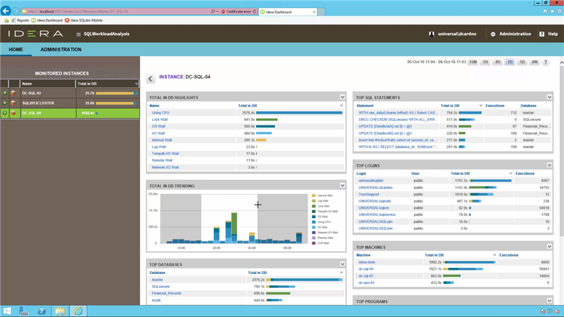Select the 5D time range

click(522, 62)
